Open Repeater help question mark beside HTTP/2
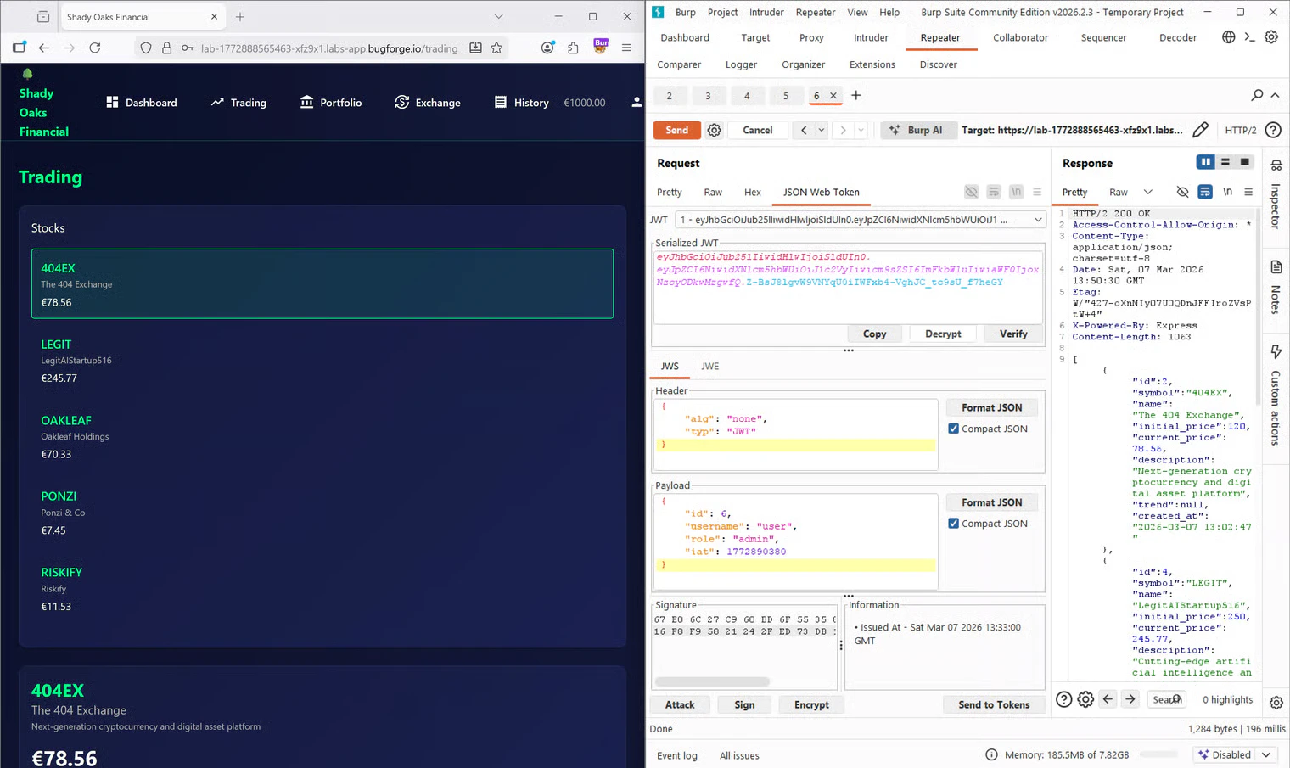Image resolution: width=1290 pixels, height=768 pixels. pyautogui.click(x=1273, y=130)
